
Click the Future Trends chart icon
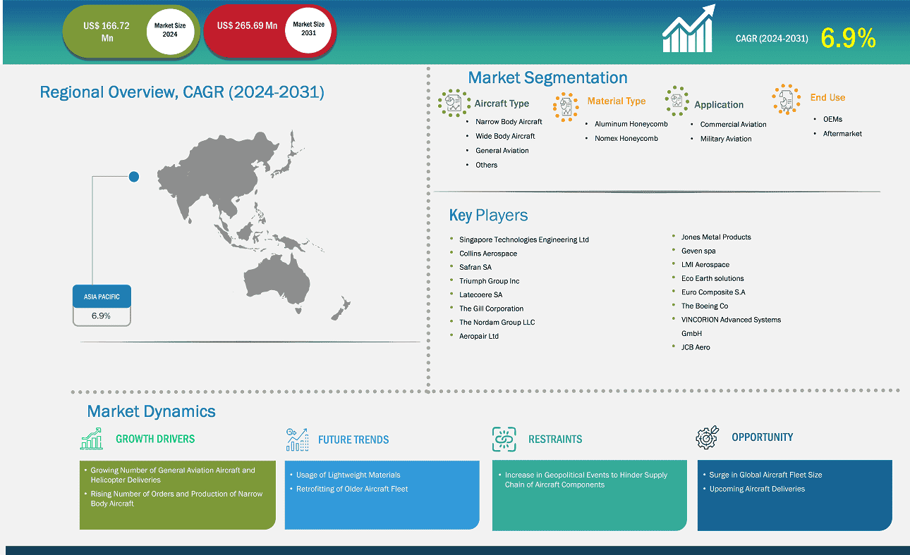point(297,439)
